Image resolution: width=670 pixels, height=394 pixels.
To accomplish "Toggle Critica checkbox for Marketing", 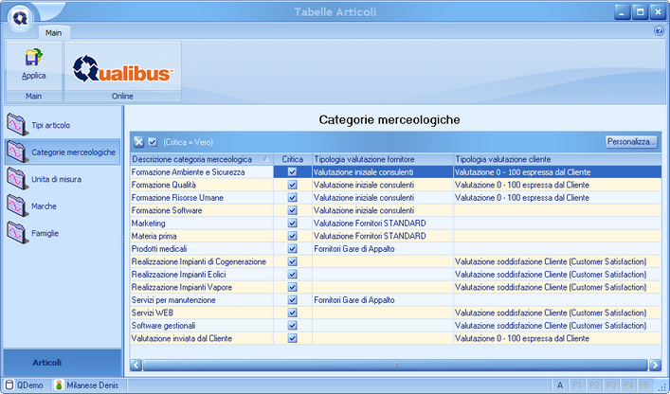I will point(292,223).
